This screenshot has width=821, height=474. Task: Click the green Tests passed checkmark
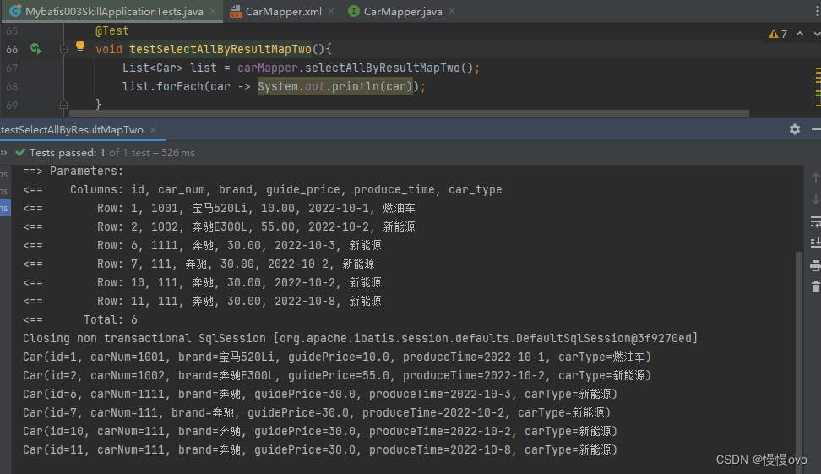pyautogui.click(x=20, y=152)
